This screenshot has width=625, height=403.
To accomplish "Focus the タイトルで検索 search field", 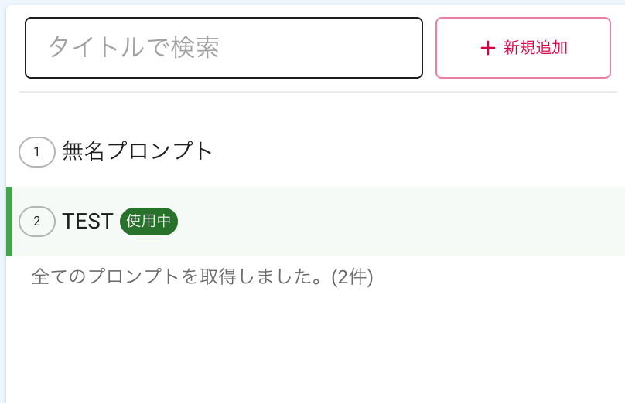I will click(224, 48).
